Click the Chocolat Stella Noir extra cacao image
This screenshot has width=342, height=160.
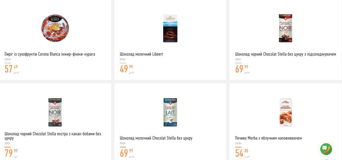pyautogui.click(x=55, y=112)
